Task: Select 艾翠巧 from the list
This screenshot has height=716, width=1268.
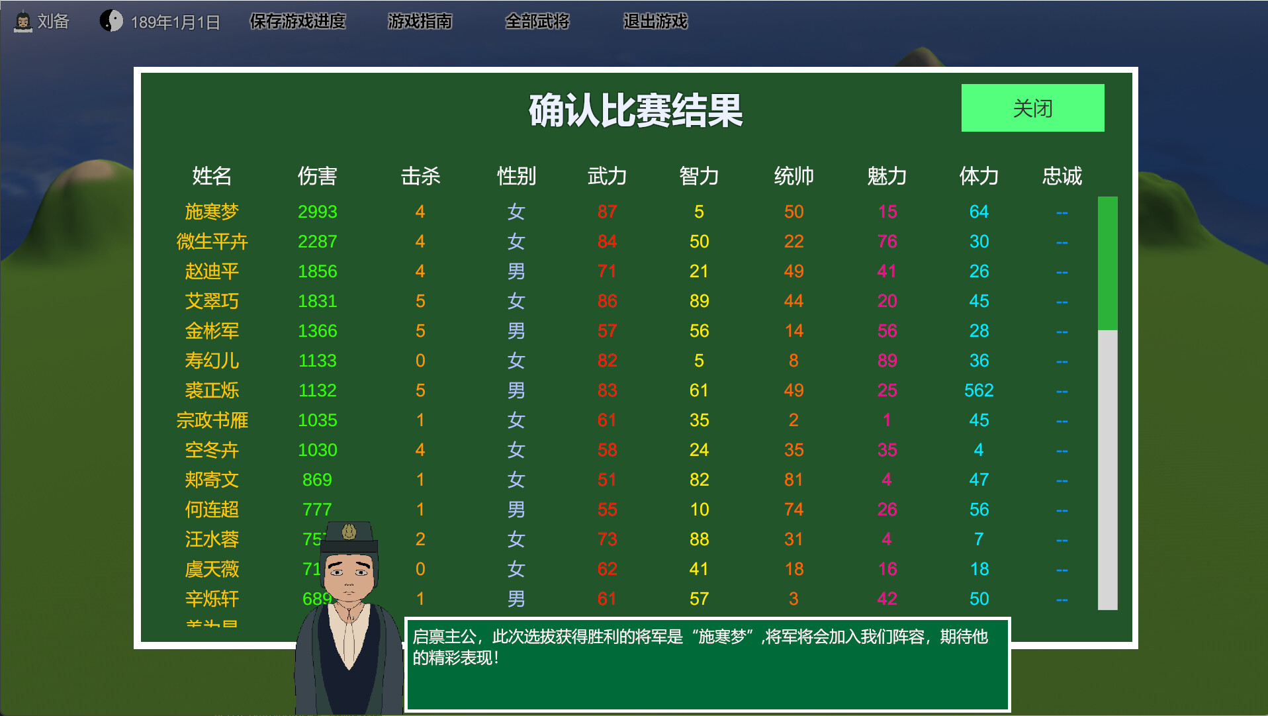Action: 212,301
